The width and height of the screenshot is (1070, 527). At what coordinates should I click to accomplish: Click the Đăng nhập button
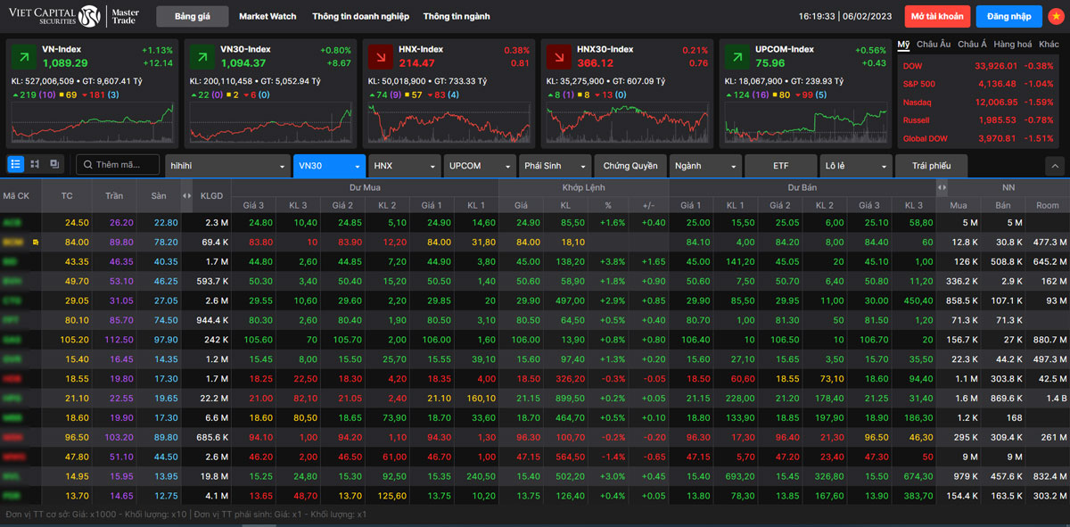[1008, 16]
